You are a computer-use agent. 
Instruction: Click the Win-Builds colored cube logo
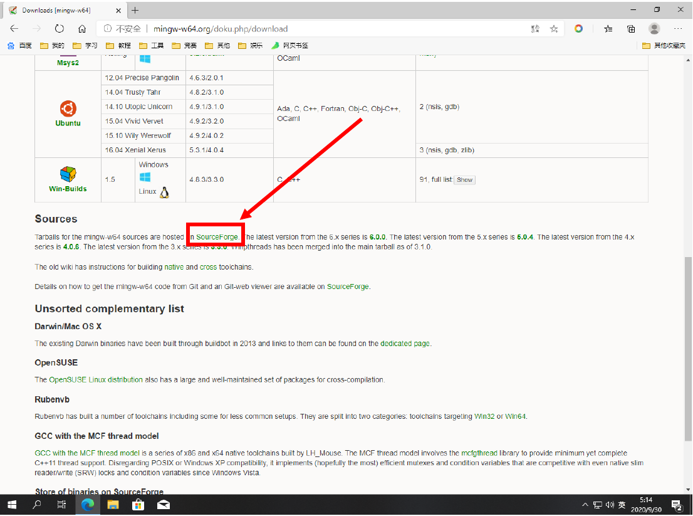(x=68, y=174)
